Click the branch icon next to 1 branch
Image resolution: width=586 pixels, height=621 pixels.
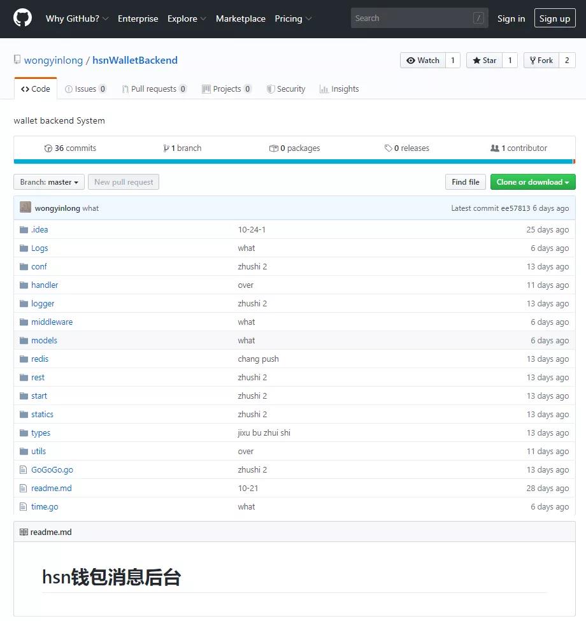pos(166,148)
